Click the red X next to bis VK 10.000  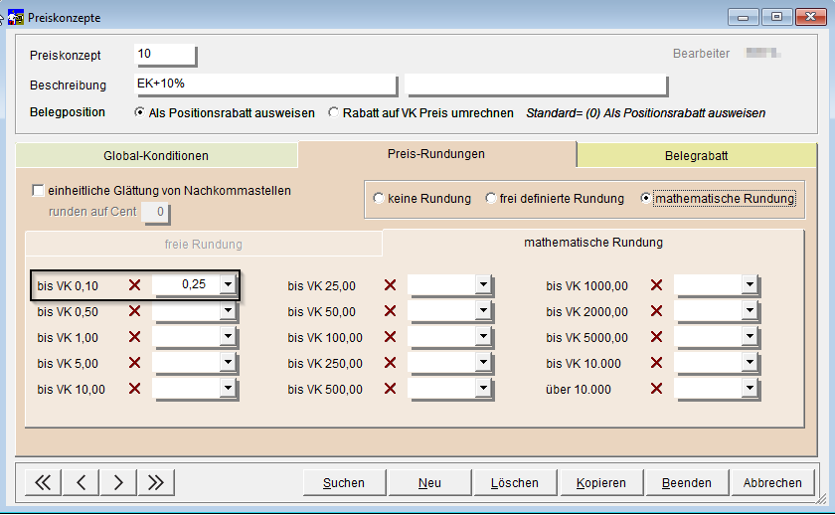[x=657, y=363]
